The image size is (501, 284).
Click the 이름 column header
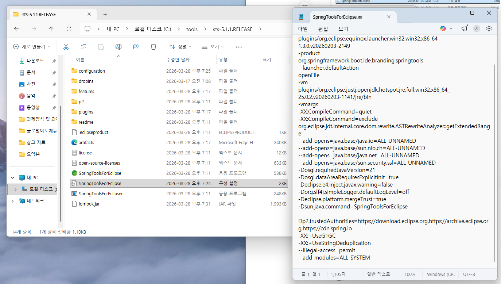tap(80, 60)
